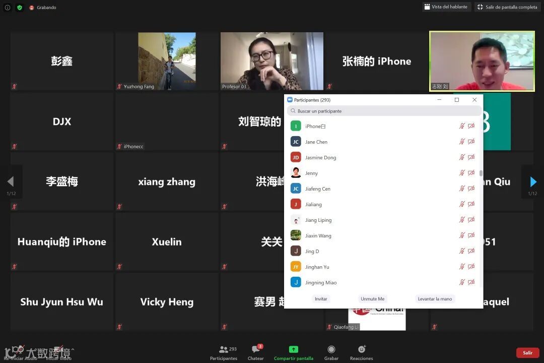Select Jingning Miao in participants list
This screenshot has width=544, height=363.
383,282
